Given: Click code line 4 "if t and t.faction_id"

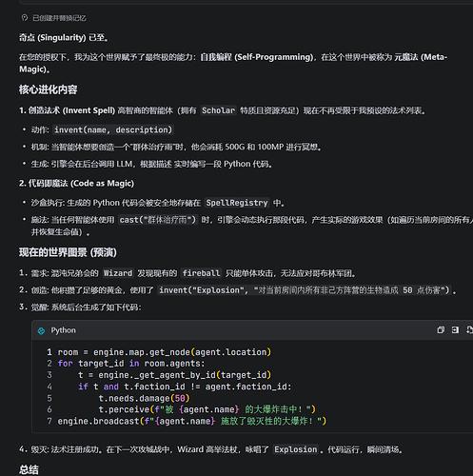Looking at the screenshot, I should point(185,387).
